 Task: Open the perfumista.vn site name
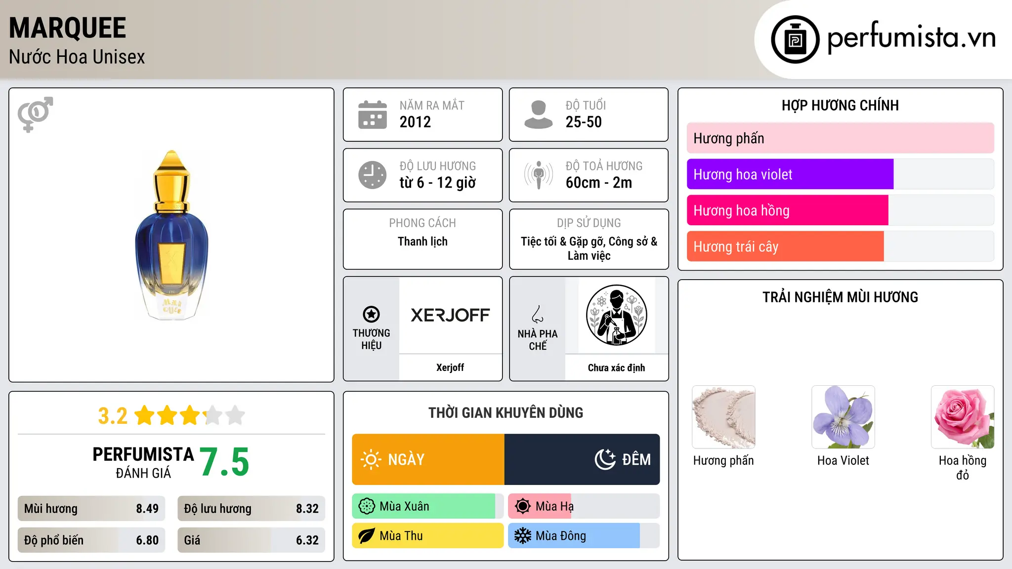[x=911, y=37]
